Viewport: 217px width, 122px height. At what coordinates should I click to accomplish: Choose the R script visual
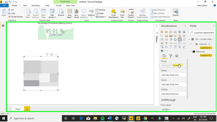[180, 47]
